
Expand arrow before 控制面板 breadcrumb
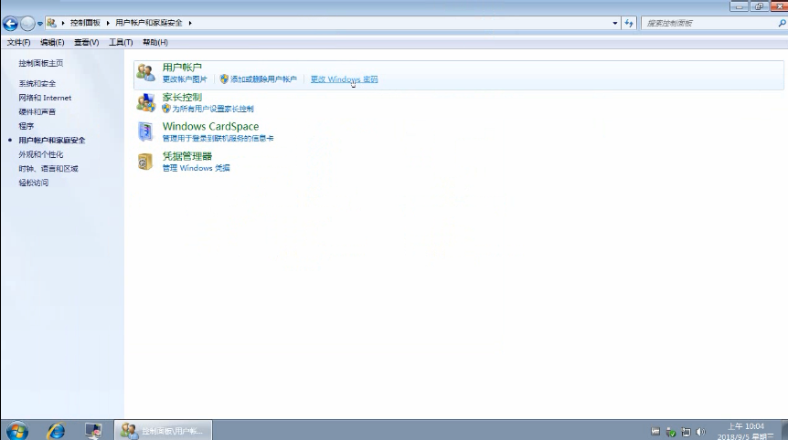63,23
